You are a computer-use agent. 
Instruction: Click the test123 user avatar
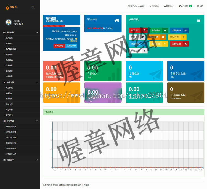[x=9, y=22]
